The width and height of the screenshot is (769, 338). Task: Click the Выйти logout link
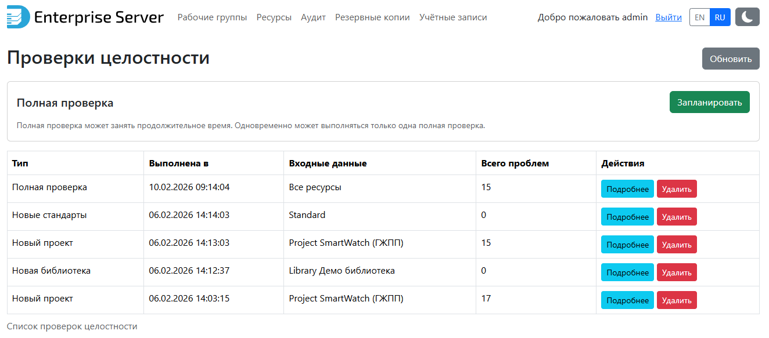coord(669,17)
